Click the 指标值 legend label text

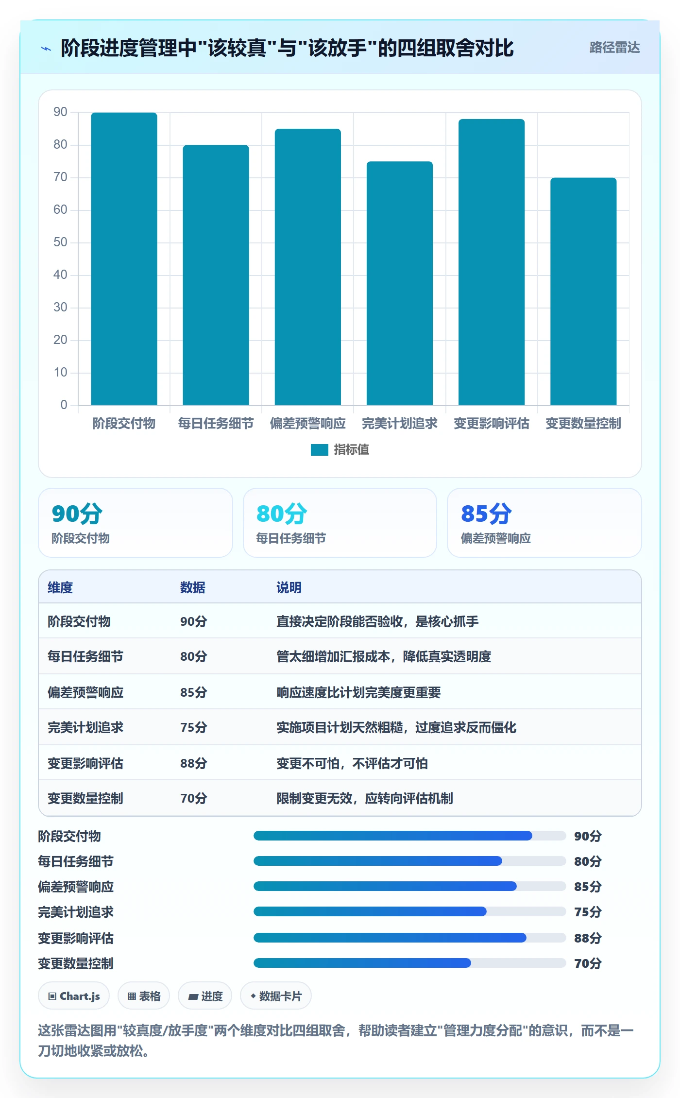[x=352, y=450]
